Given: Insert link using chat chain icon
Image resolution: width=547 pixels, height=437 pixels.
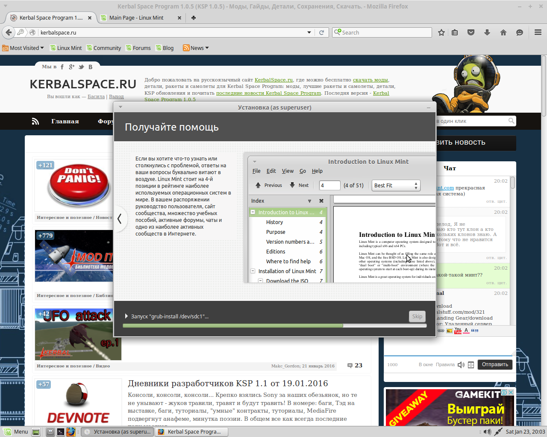Looking at the screenshot, I should pyautogui.click(x=441, y=330).
